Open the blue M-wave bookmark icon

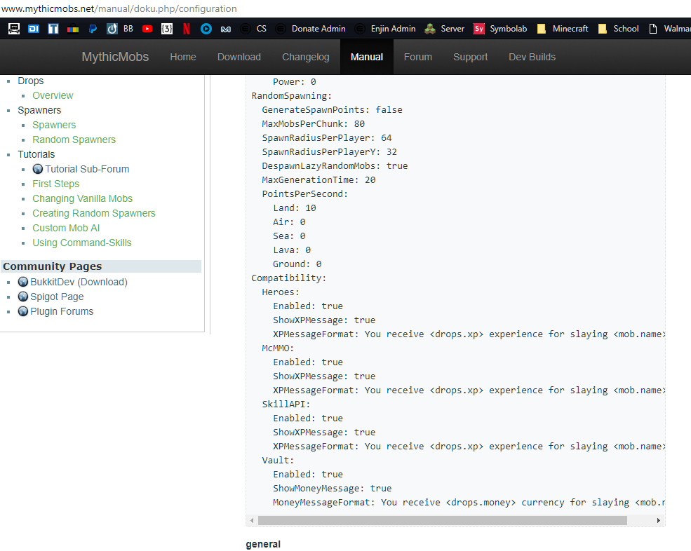tap(226, 29)
